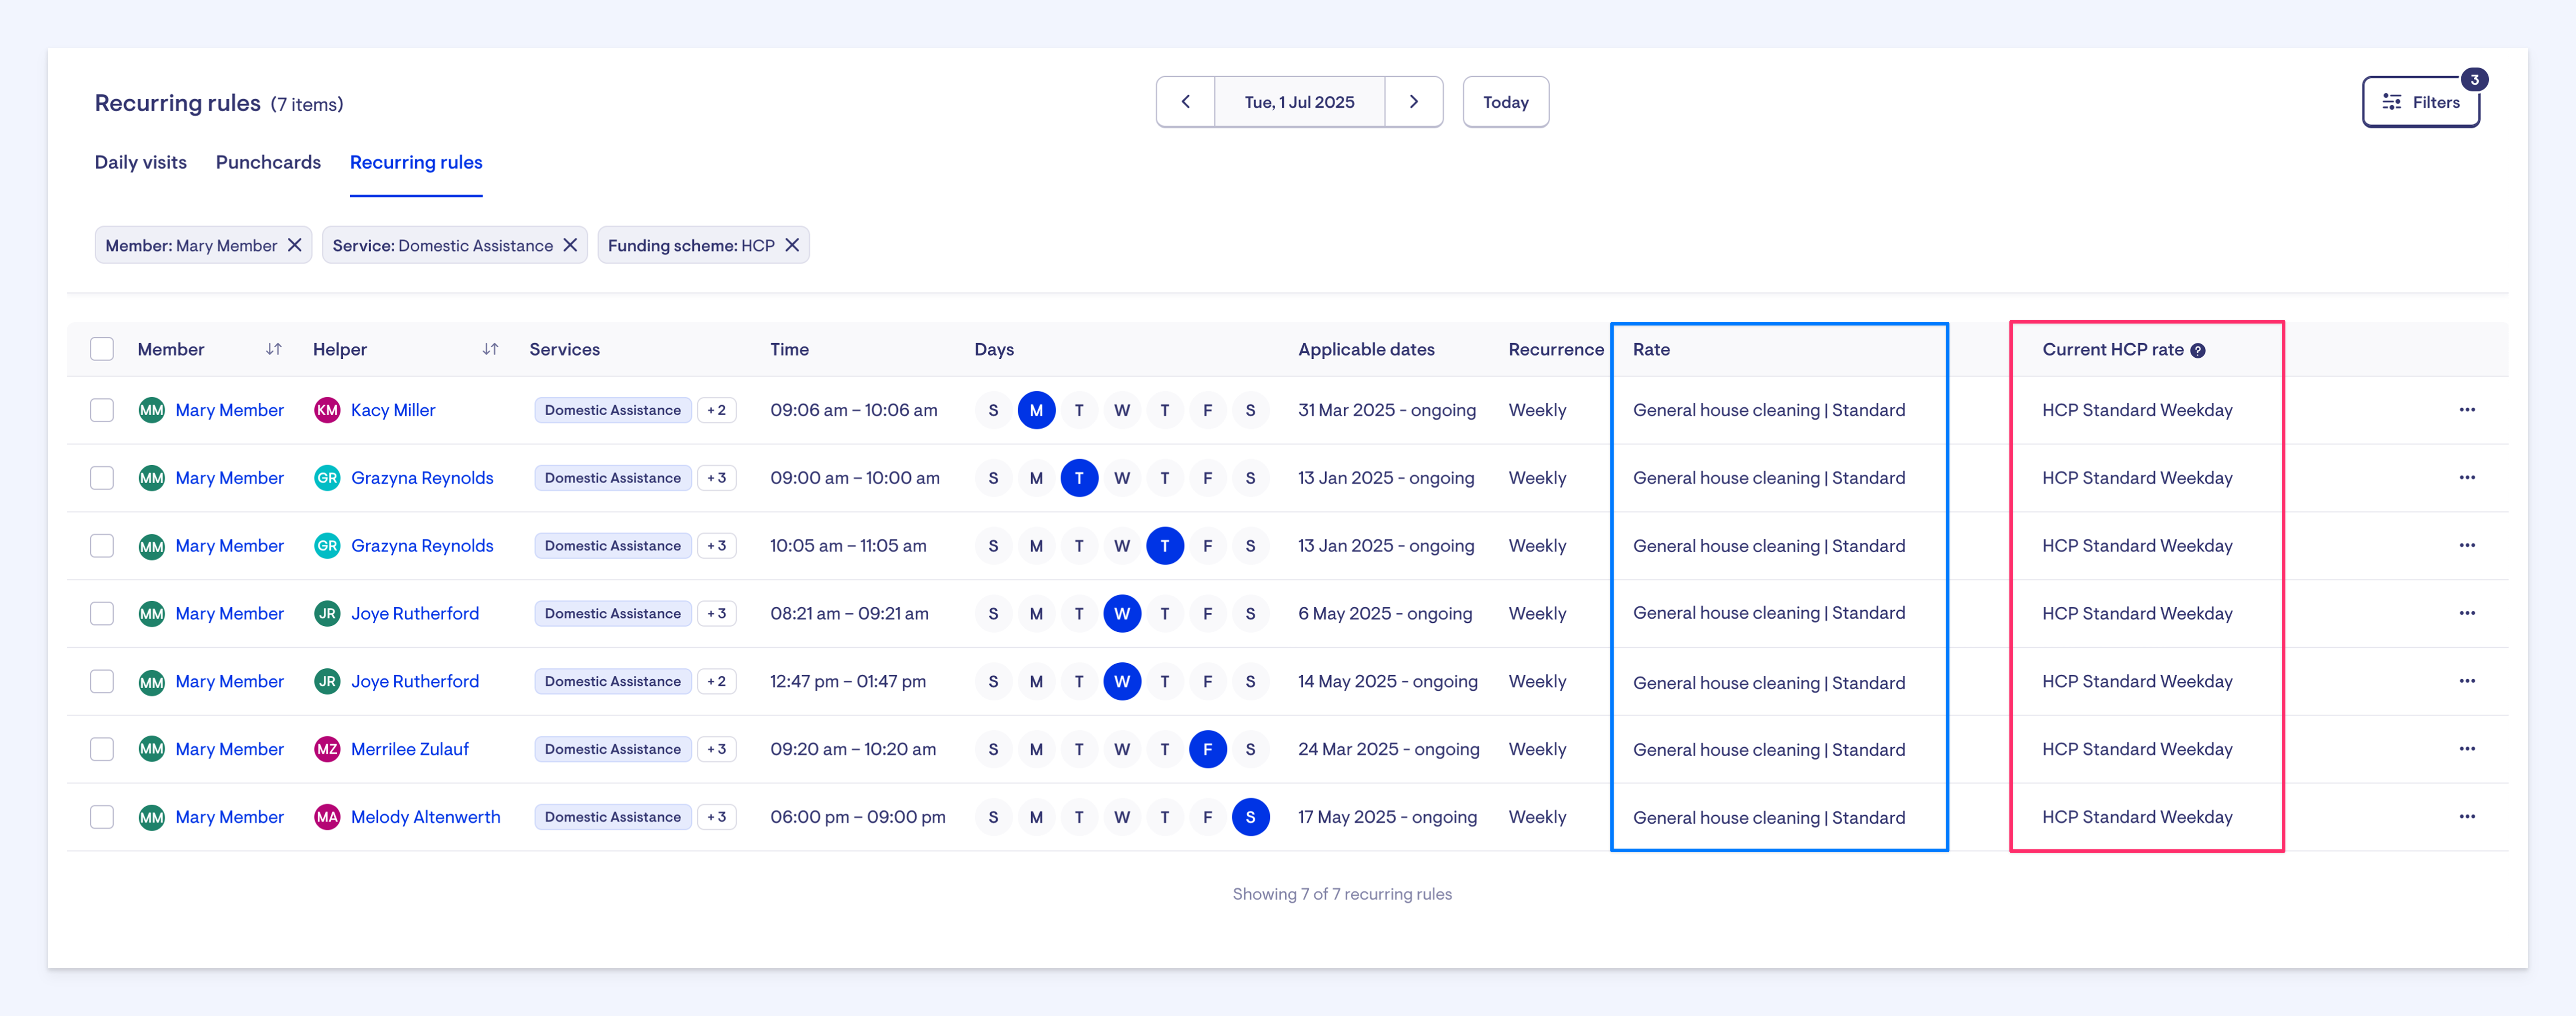Screen dimensions: 2576x1016
Task: Select the Kacy Miller rule checkbox
Action: (x=102, y=410)
